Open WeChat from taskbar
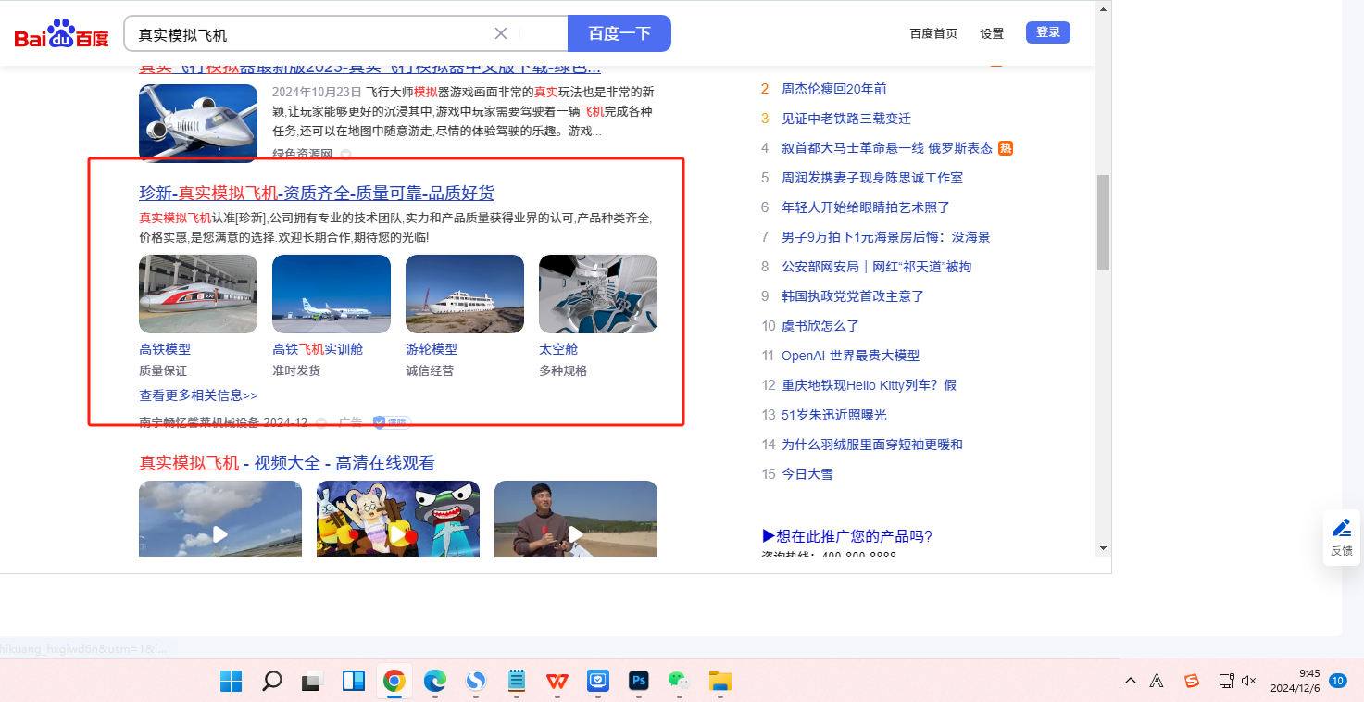1364x702 pixels. 680,682
